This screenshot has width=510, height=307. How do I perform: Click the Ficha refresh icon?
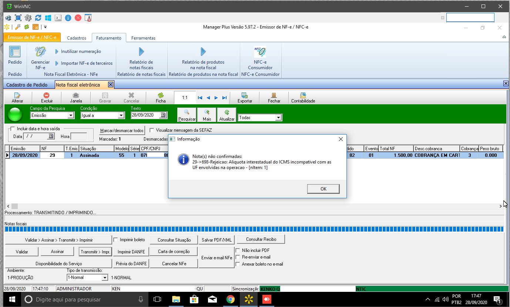161,95
